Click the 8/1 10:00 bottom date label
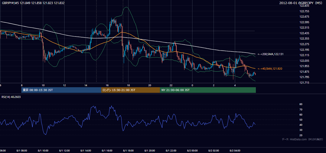This screenshot has width=326, height=153. (43, 151)
